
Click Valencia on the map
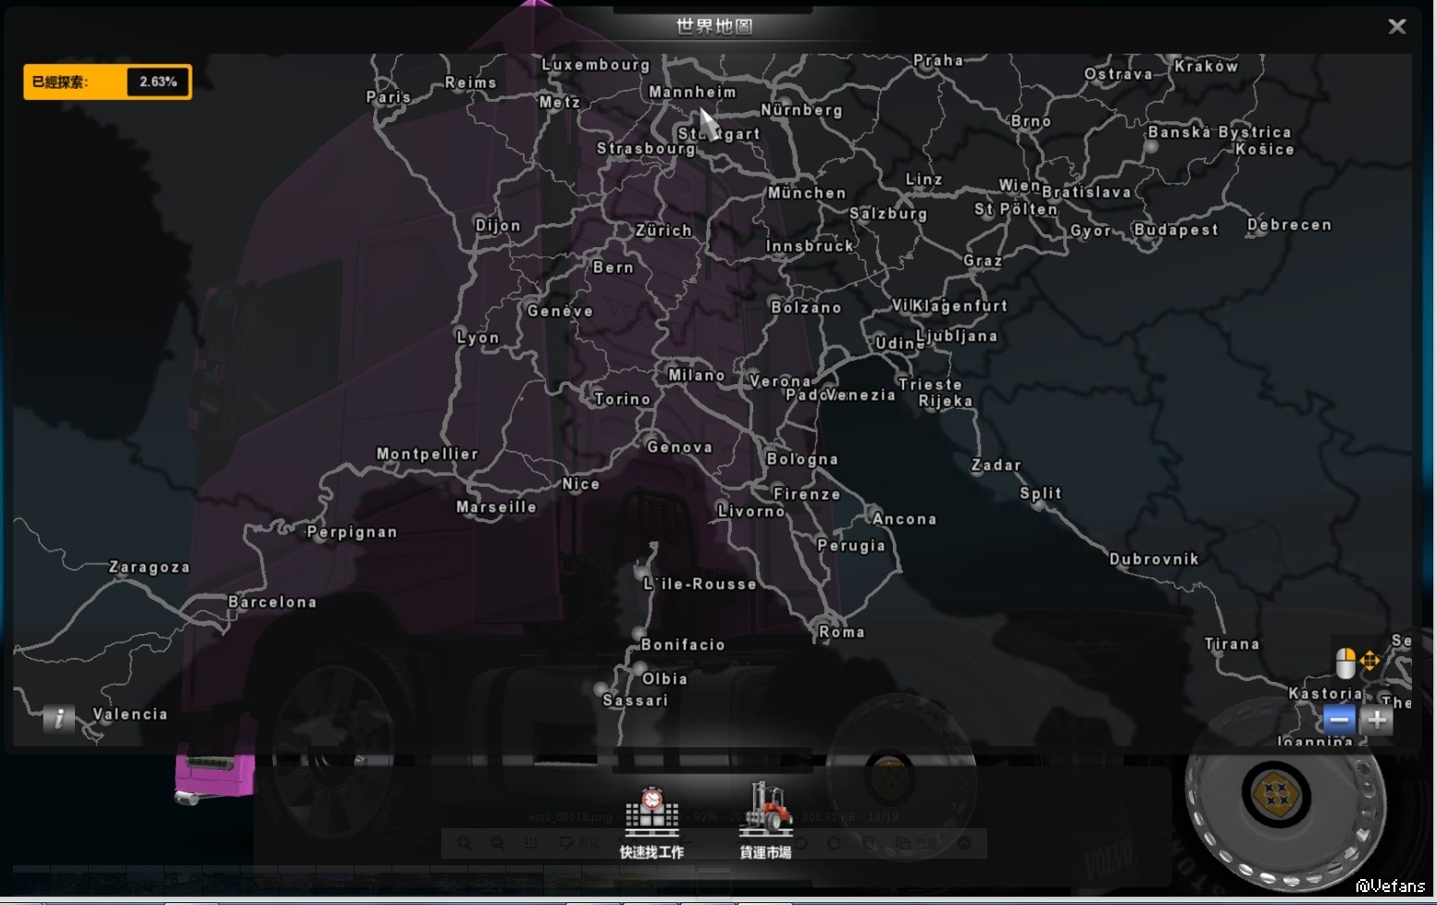click(130, 714)
